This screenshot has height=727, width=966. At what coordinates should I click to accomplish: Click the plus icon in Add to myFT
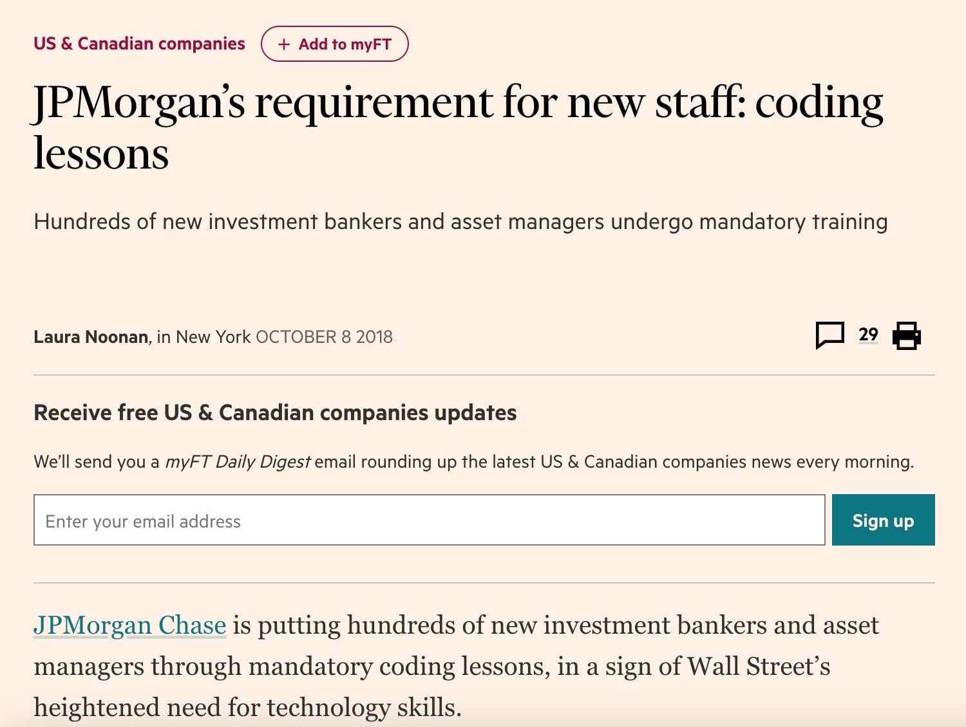[283, 44]
